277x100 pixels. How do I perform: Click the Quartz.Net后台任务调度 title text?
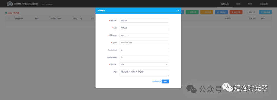(x=26, y=4)
